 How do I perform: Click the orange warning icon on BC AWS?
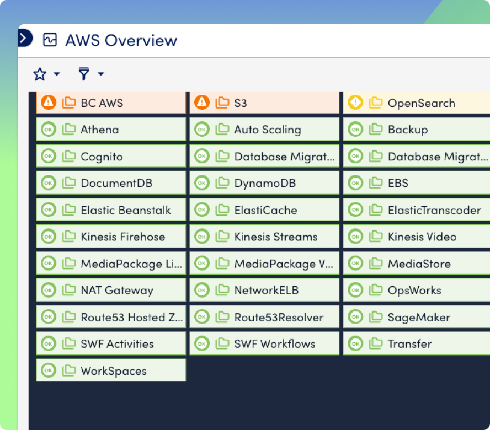49,103
